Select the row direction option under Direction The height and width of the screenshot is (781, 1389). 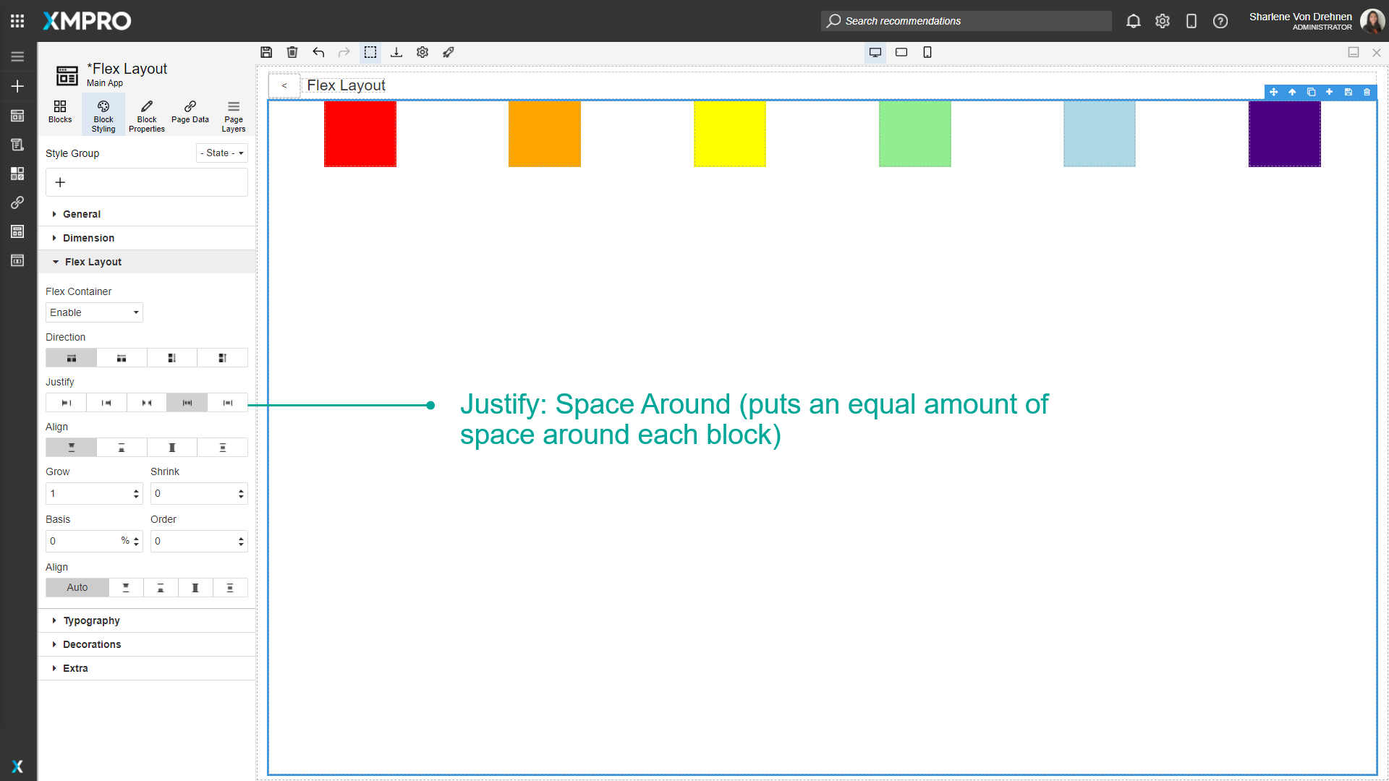(x=70, y=357)
